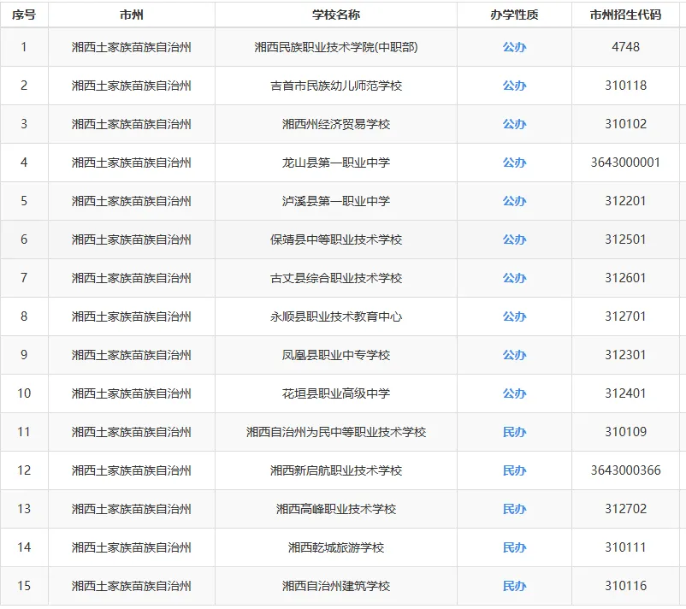Image resolution: width=686 pixels, height=609 pixels.
Task: Click the 湘西土家族苗族自治州 cell in row 1
Action: click(x=133, y=47)
